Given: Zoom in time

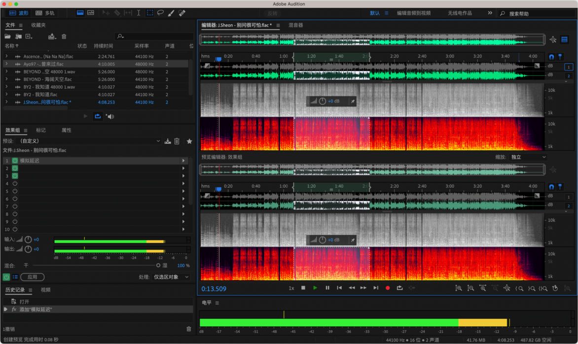Looking at the screenshot, I should 482,288.
